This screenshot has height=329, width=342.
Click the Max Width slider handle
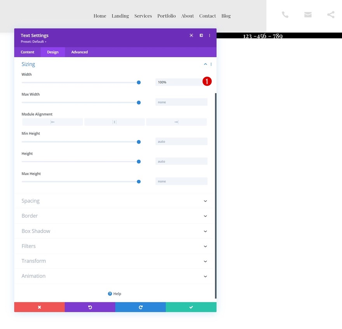pos(139,102)
